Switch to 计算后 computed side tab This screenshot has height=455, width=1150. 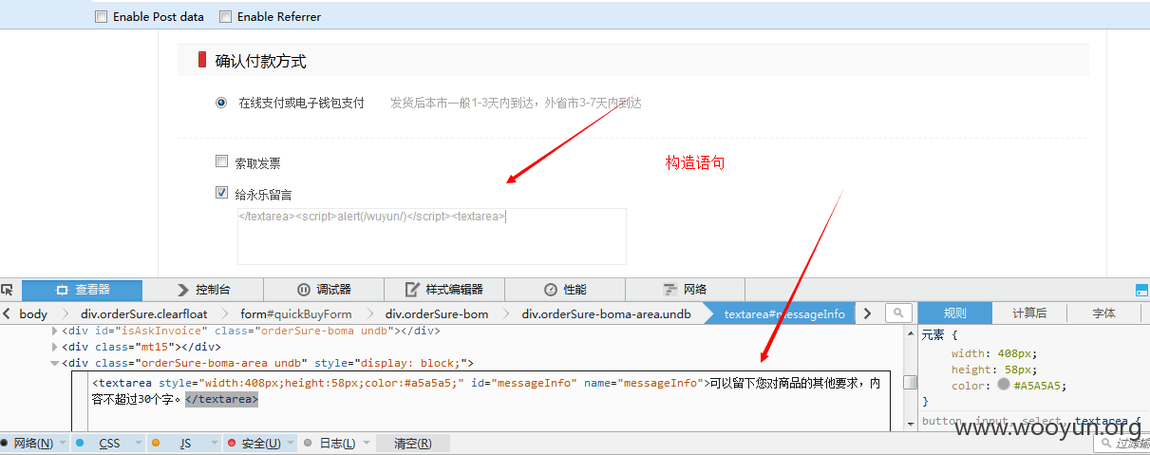(x=1029, y=313)
